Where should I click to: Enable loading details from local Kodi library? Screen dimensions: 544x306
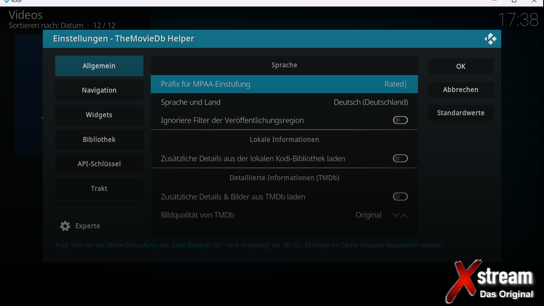click(x=400, y=158)
